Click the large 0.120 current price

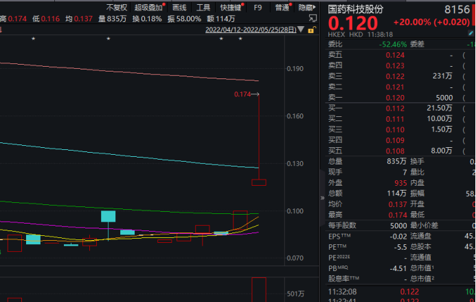coord(353,23)
